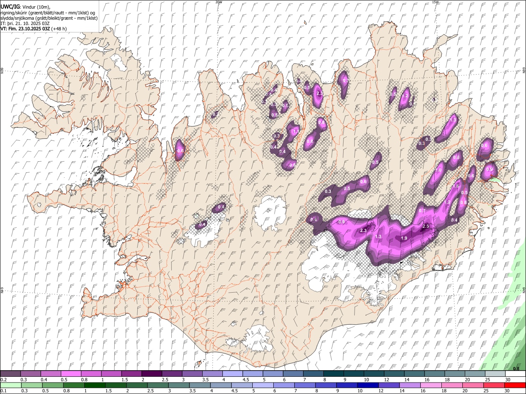This screenshot has width=526, height=394.
Task: Click the deep blue bottom-row swatch above 10
Action: [367, 385]
